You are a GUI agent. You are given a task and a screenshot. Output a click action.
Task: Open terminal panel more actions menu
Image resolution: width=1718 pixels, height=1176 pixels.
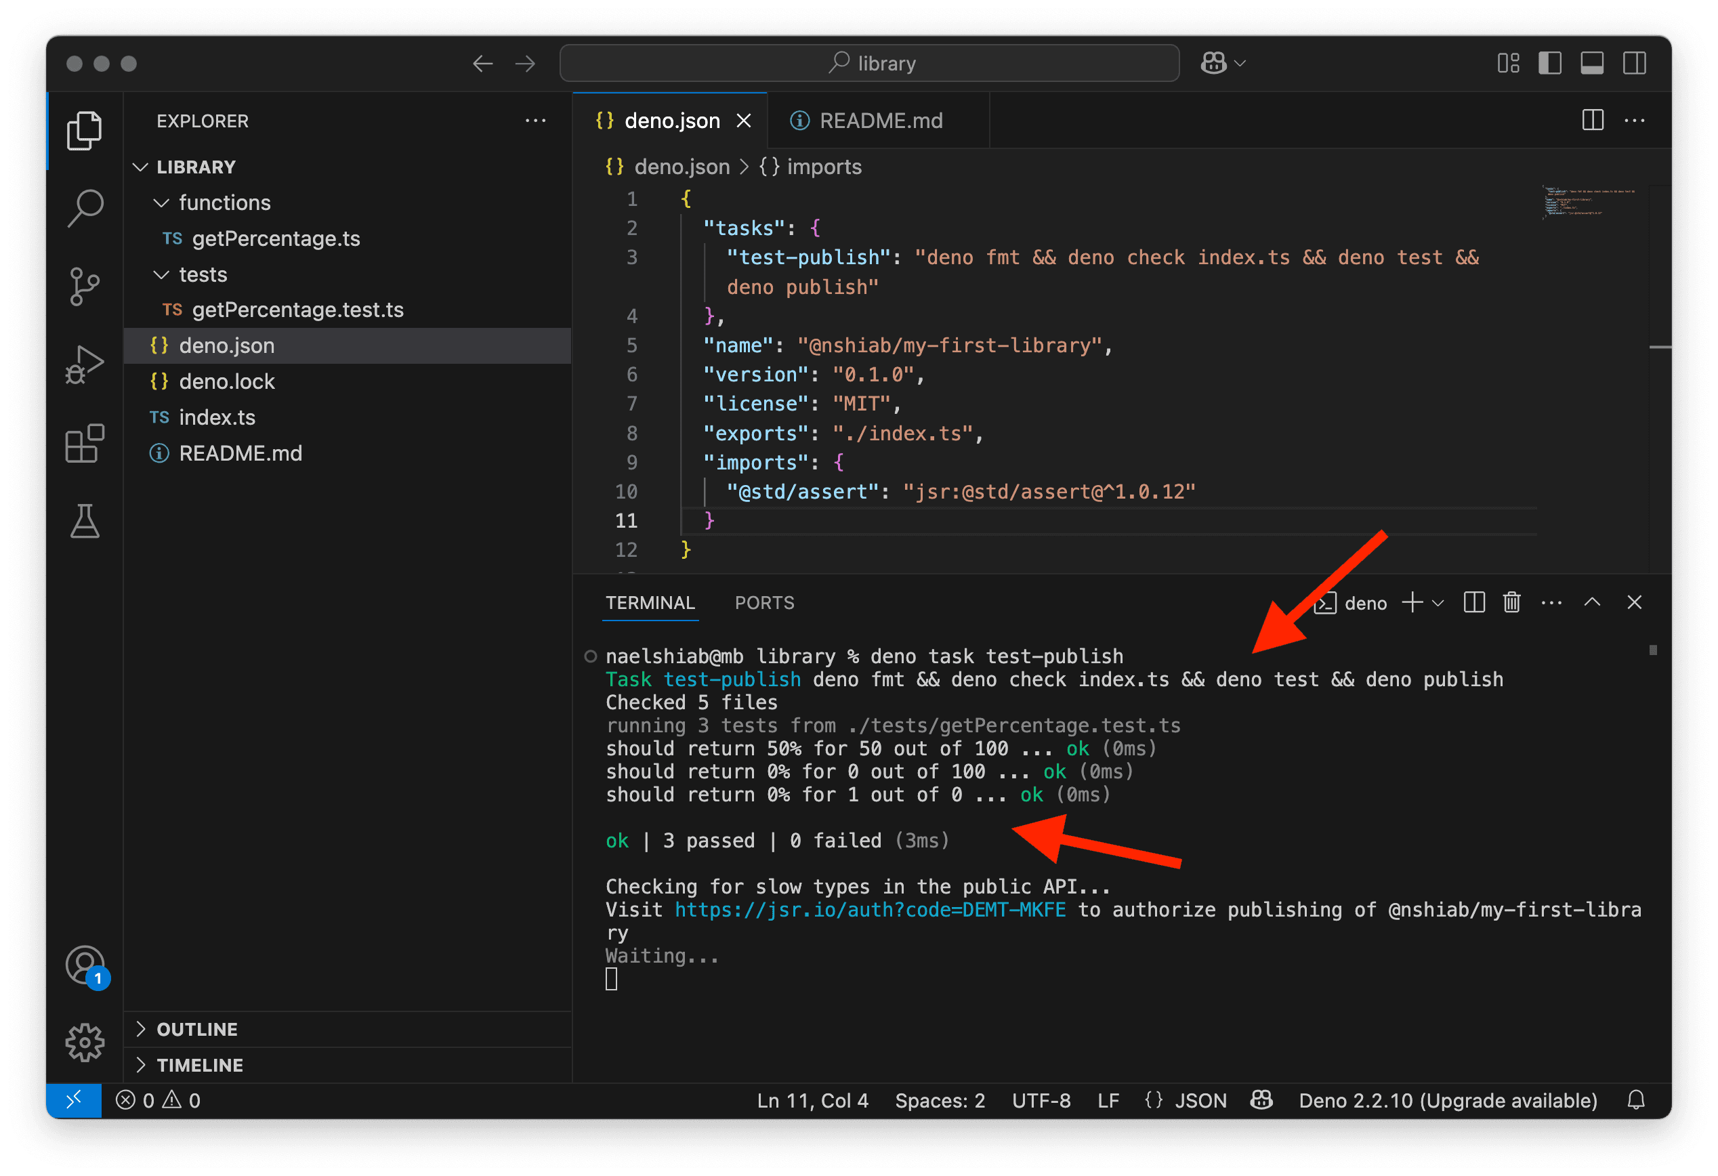click(x=1551, y=602)
